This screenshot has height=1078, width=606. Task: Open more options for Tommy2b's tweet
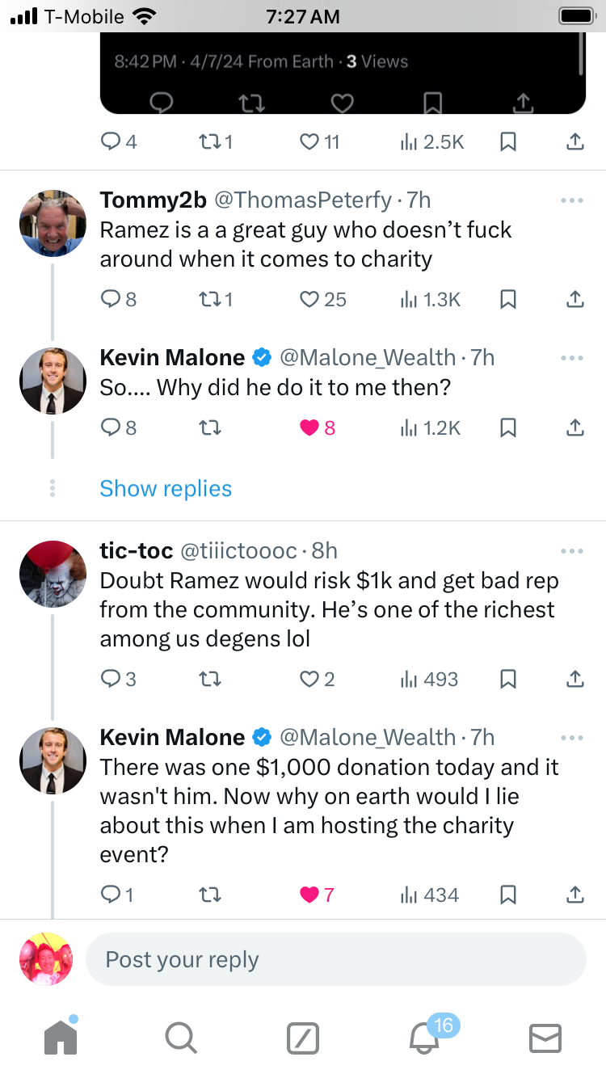click(571, 200)
